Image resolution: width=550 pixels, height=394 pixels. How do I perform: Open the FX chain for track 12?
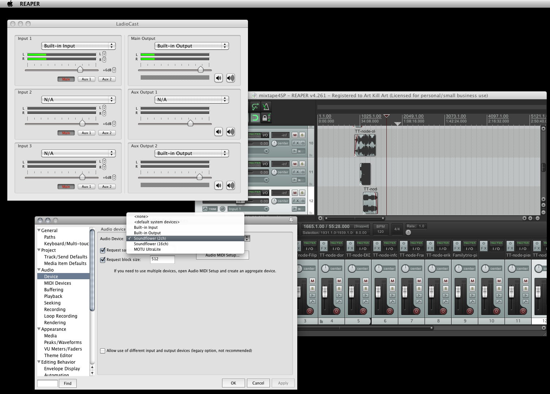click(x=296, y=201)
